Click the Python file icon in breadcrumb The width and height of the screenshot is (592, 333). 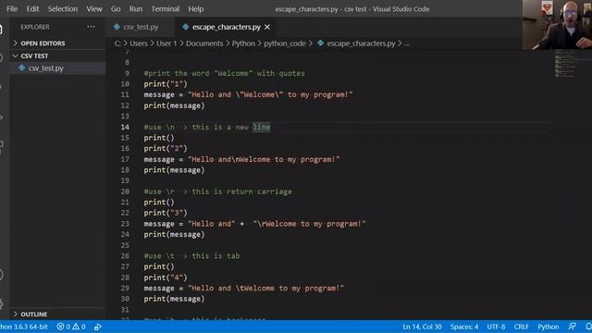pos(321,43)
